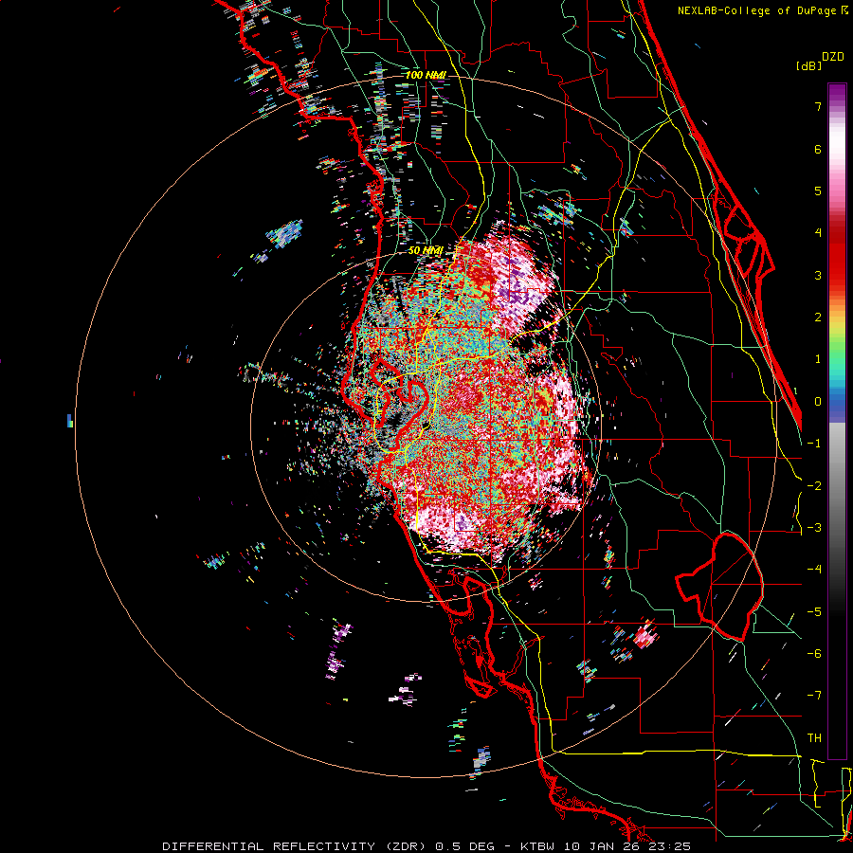Click the ZDR color scale bar
This screenshot has width=853, height=853.
pos(837,421)
